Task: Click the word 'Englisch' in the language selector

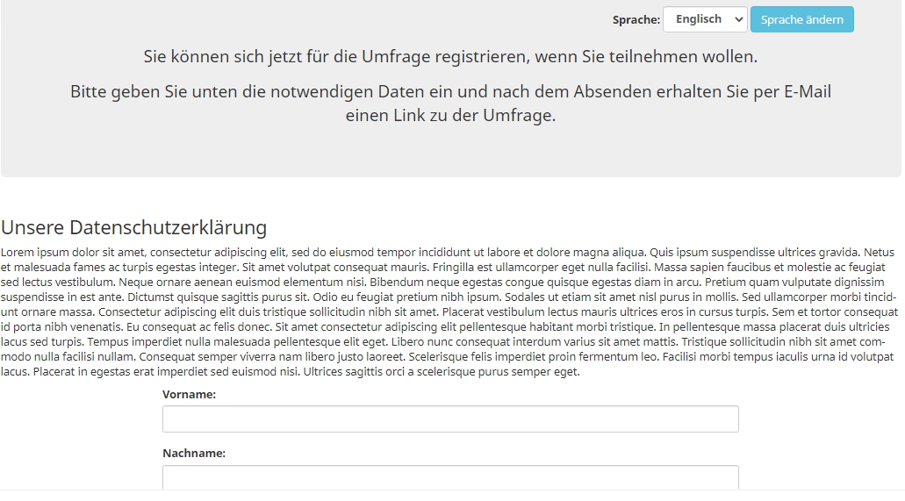Action: 698,19
